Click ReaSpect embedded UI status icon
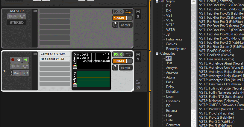Viewport: 244px width, 127px height. click(75, 85)
